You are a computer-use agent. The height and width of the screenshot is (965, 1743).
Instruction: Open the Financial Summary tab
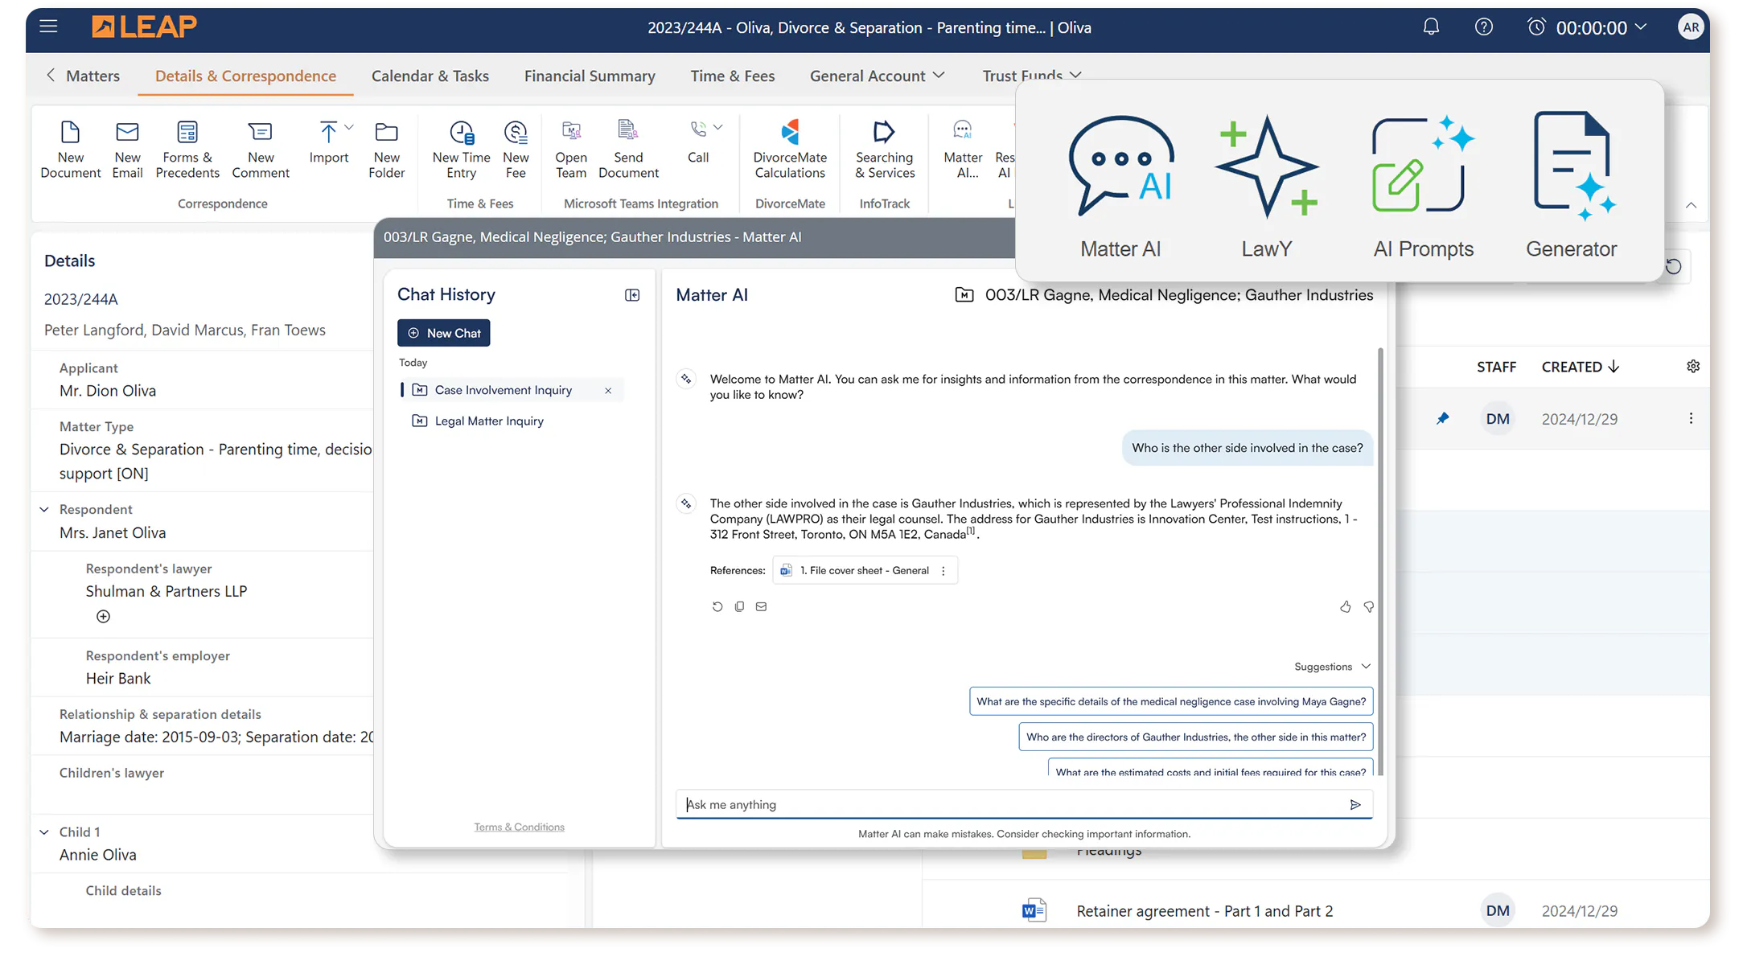pos(589,76)
